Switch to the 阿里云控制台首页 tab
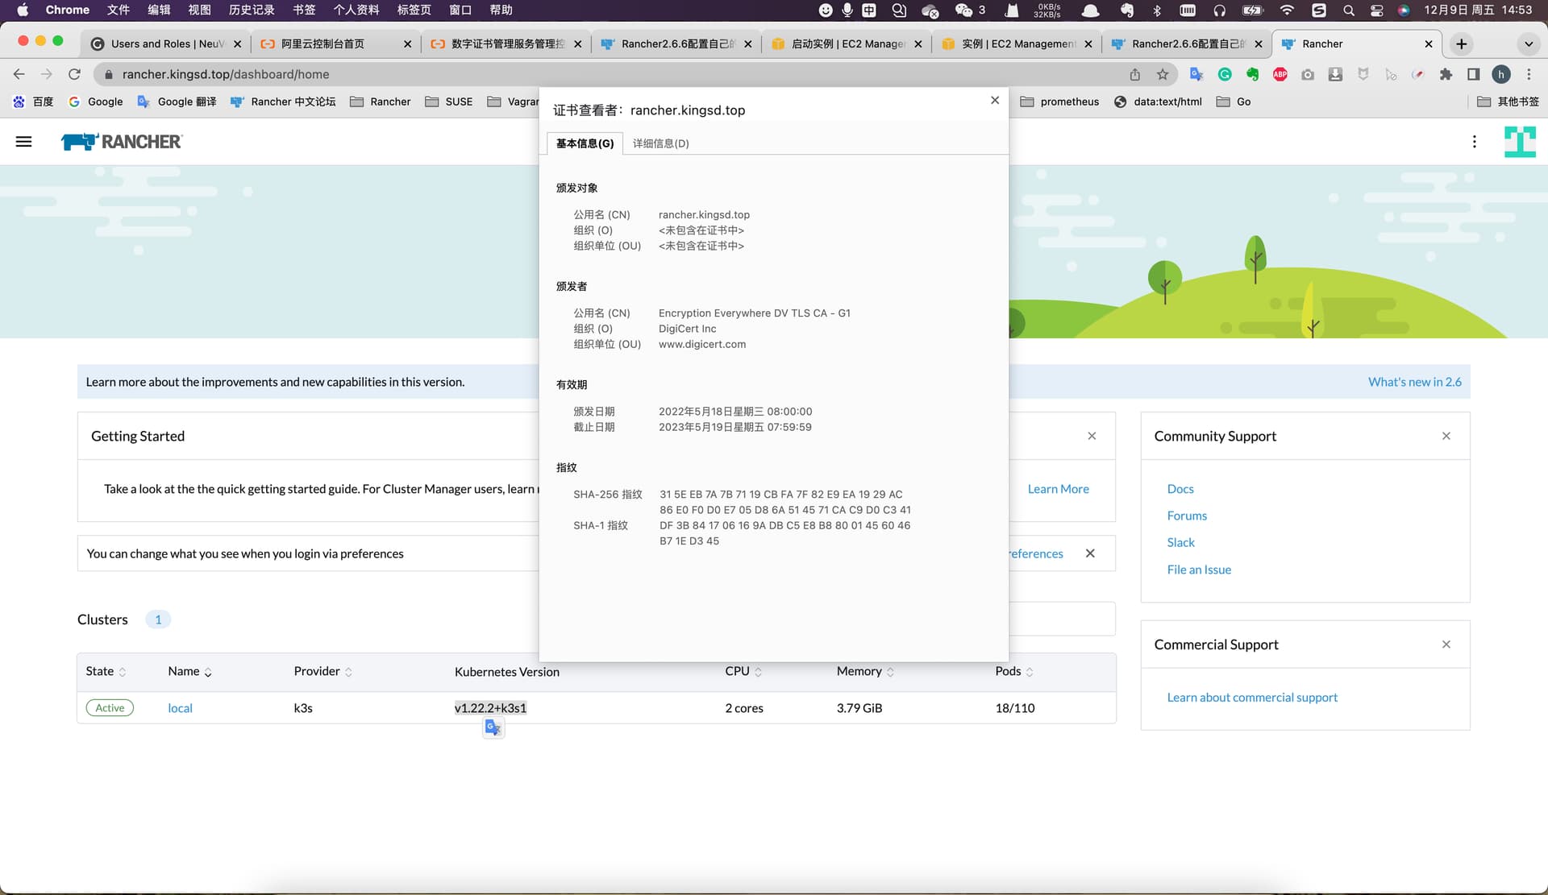The height and width of the screenshot is (895, 1548). point(335,44)
